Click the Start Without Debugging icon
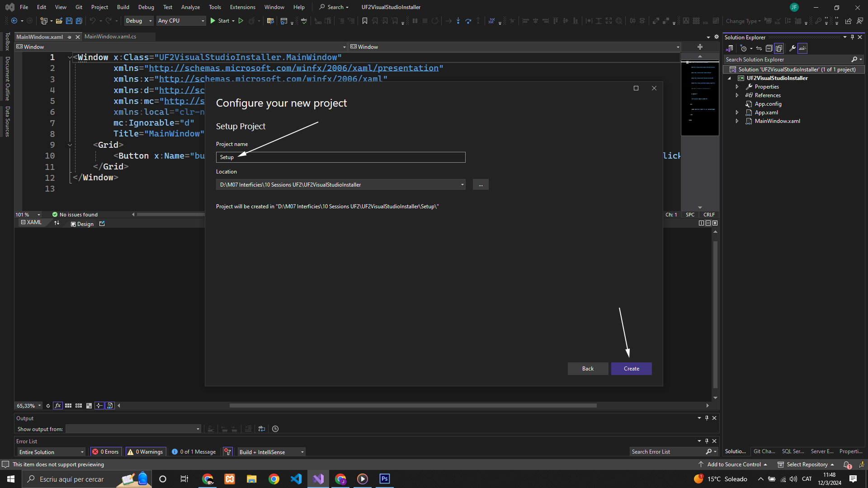 pyautogui.click(x=241, y=21)
